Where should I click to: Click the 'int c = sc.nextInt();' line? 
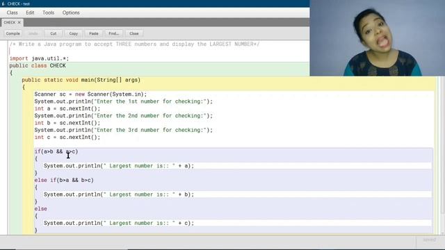pyautogui.click(x=67, y=137)
